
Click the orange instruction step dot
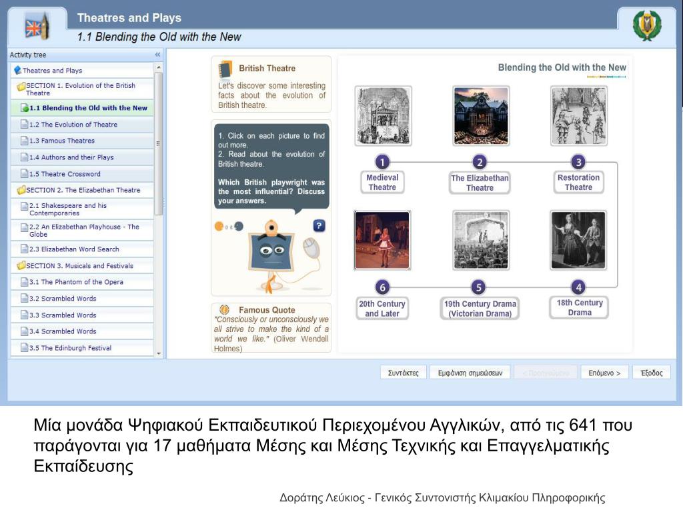pyautogui.click(x=219, y=226)
